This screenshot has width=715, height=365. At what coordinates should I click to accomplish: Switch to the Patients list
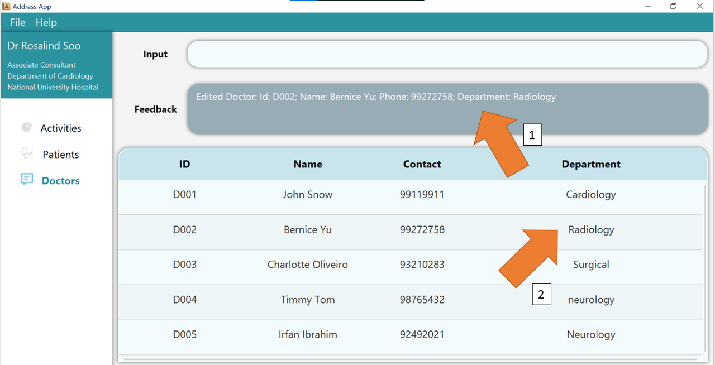60,155
